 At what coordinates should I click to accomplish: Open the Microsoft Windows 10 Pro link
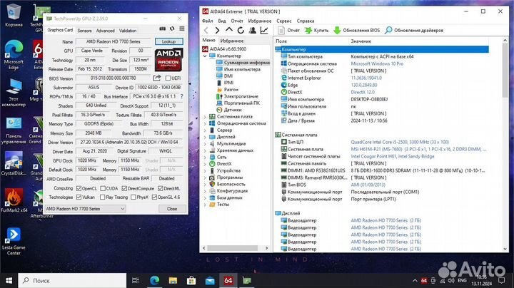coord(377,63)
